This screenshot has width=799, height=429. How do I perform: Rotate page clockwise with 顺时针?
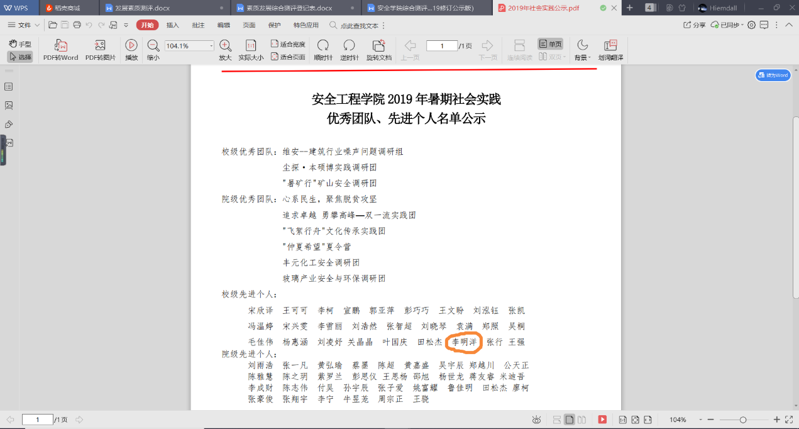coord(322,46)
